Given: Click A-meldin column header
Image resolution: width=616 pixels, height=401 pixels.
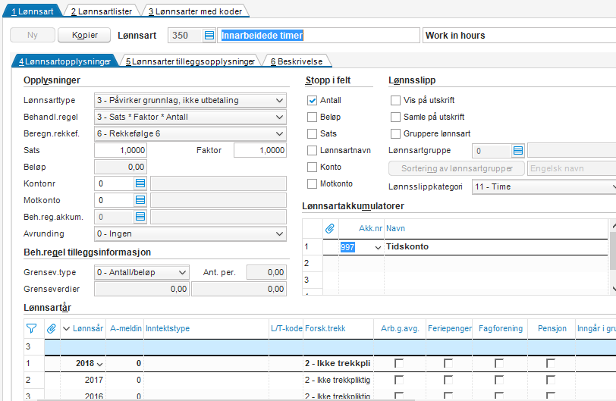Looking at the screenshot, I should (125, 328).
